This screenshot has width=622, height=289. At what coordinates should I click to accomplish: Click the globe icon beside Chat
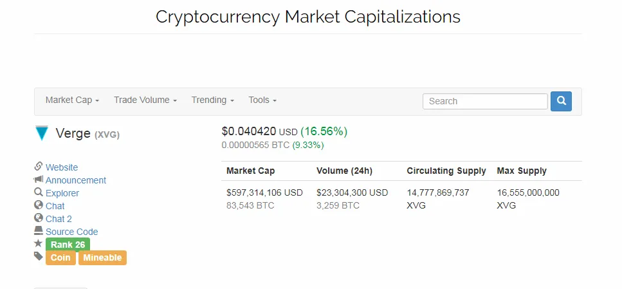coord(39,205)
